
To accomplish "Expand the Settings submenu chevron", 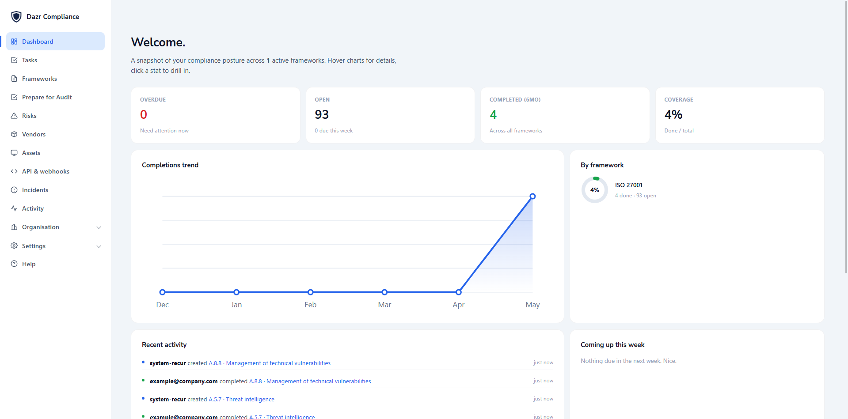I will coord(99,246).
